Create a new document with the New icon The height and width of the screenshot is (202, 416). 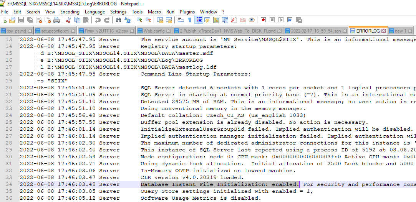click(x=4, y=20)
